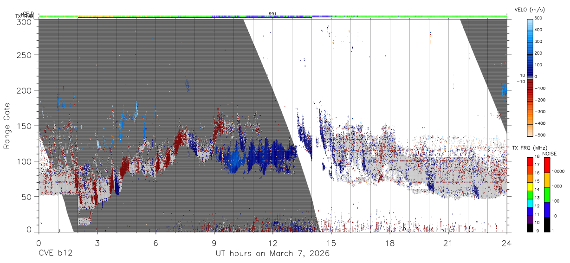Click the '-300' label on velocity scale
This screenshot has height=263, width=570.
click(x=540, y=112)
